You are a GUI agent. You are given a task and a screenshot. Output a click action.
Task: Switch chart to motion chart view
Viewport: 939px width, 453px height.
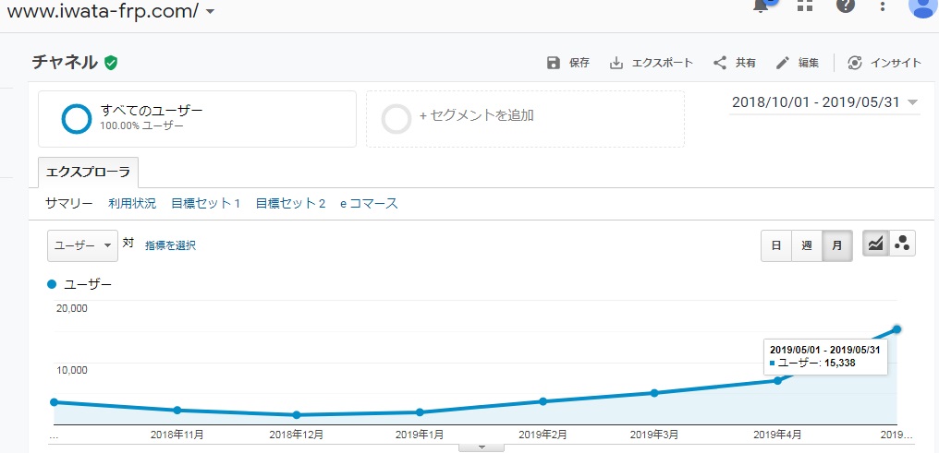[902, 244]
